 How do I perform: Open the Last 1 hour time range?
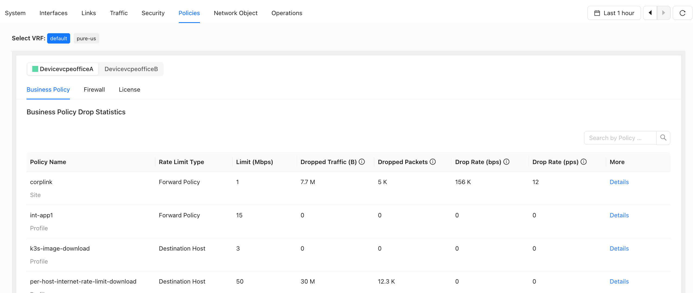614,13
